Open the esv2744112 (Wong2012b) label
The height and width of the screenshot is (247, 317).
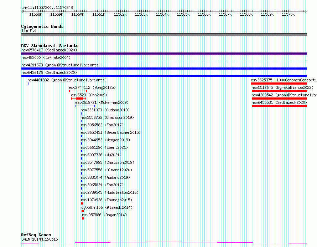coord(92,87)
